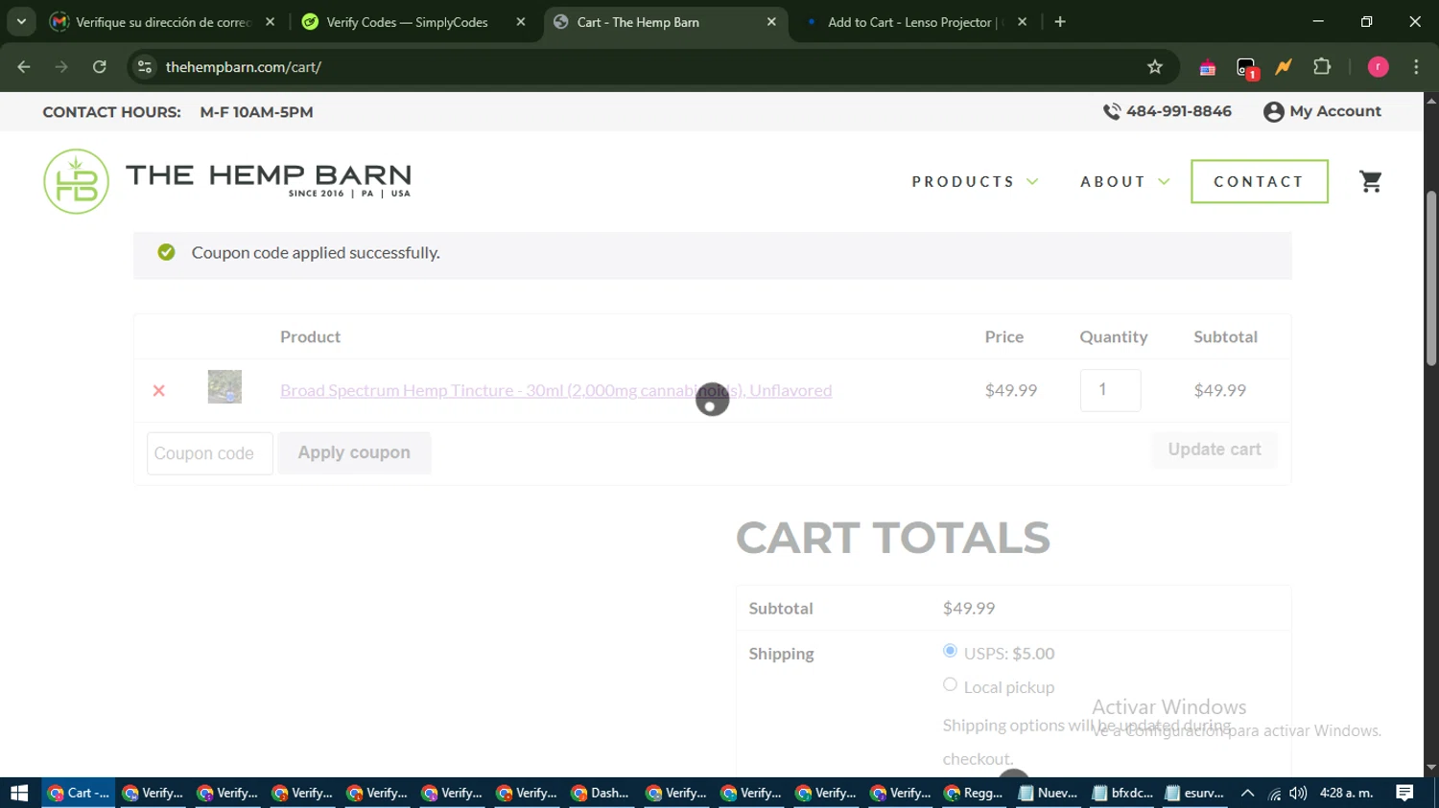The image size is (1439, 808).
Task: Click the CONTACT button
Action: pos(1259,181)
